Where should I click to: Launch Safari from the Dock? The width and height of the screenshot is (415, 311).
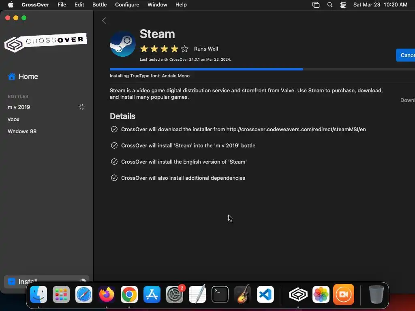pos(84,294)
